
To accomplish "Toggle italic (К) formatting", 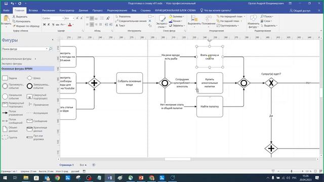I will (x=49, y=25).
